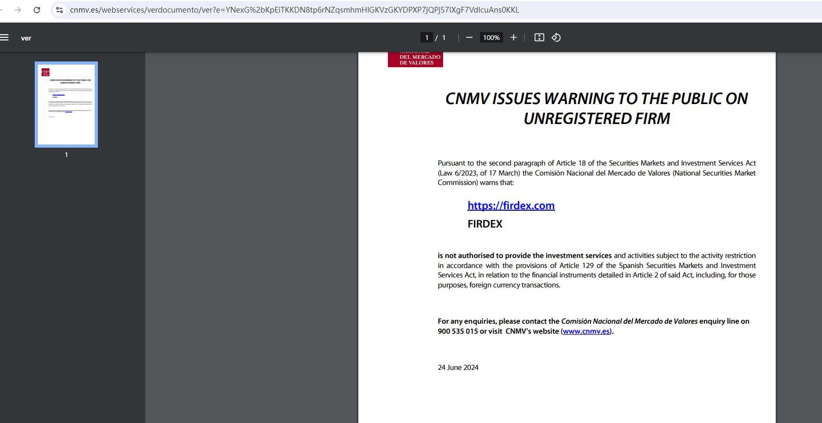View site information for cnmv.es
This screenshot has height=423, width=822.
point(59,10)
